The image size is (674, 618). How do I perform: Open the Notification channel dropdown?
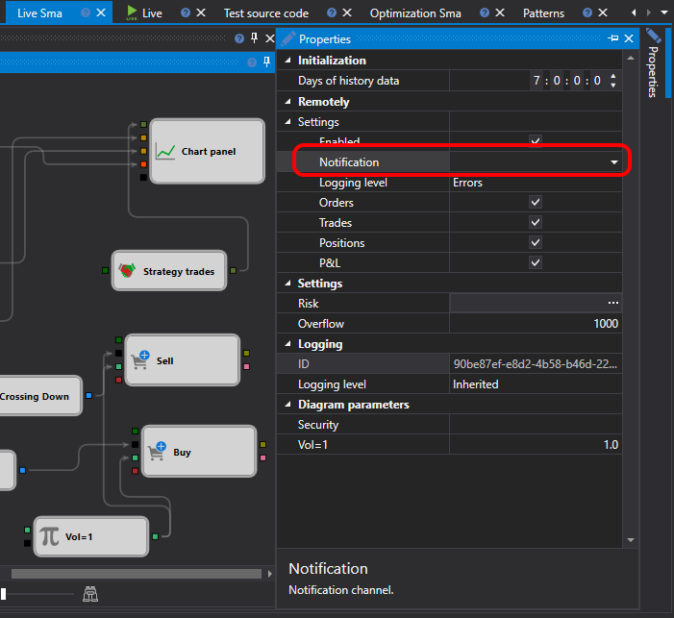[613, 162]
